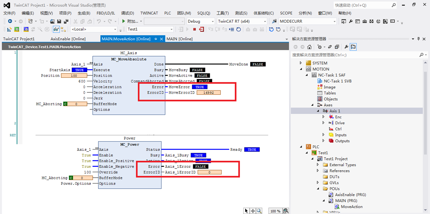Open the PLC menu

click(x=168, y=13)
